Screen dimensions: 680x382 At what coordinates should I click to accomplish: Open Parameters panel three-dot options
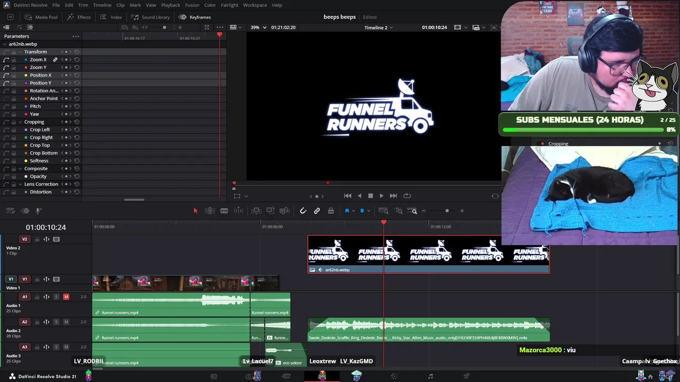click(76, 36)
